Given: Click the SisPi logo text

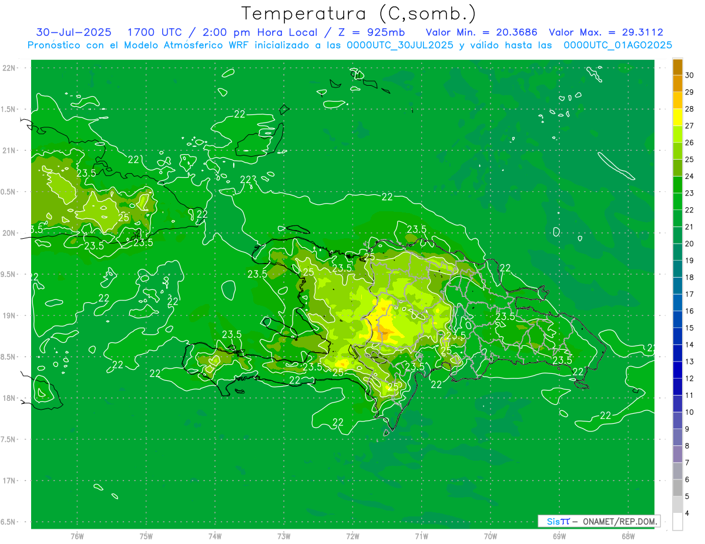Looking at the screenshot, I should [558, 521].
